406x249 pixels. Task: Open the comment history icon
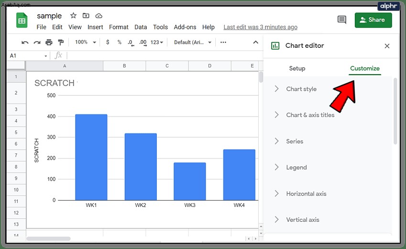click(342, 20)
